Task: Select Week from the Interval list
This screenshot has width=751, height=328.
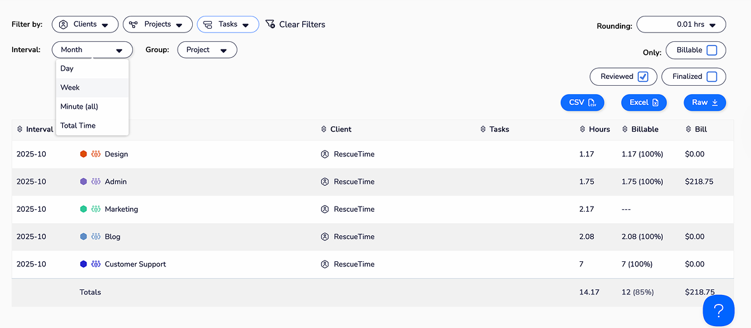Action: click(x=70, y=88)
